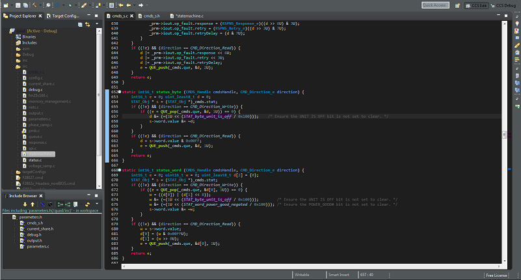Open the statemachine.c editor tab
The height and width of the screenshot is (280, 521).
(x=187, y=16)
